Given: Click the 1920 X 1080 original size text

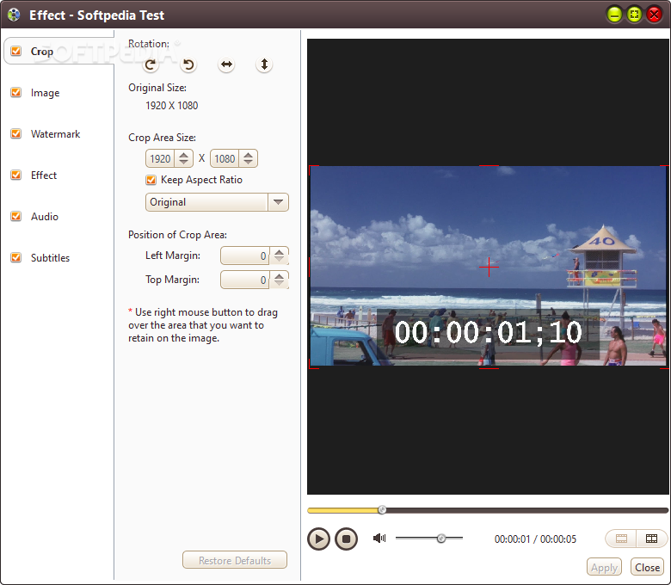Looking at the screenshot, I should pyautogui.click(x=171, y=106).
